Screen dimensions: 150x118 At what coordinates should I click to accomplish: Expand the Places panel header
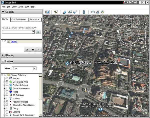(21, 55)
